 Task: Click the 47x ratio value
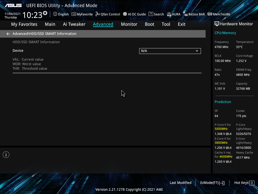[217, 75]
